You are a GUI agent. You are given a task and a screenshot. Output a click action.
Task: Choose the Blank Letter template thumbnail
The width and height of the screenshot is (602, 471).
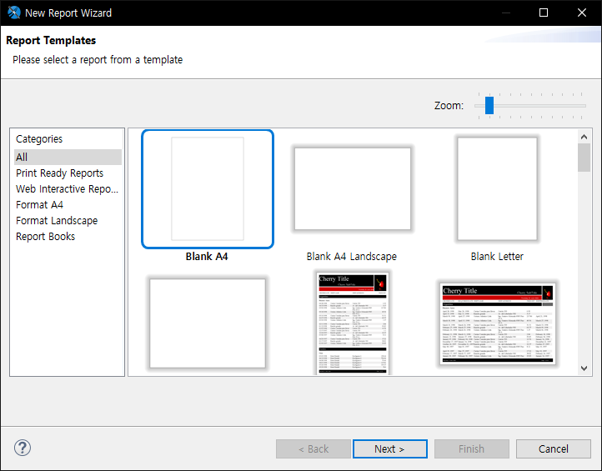click(x=497, y=189)
